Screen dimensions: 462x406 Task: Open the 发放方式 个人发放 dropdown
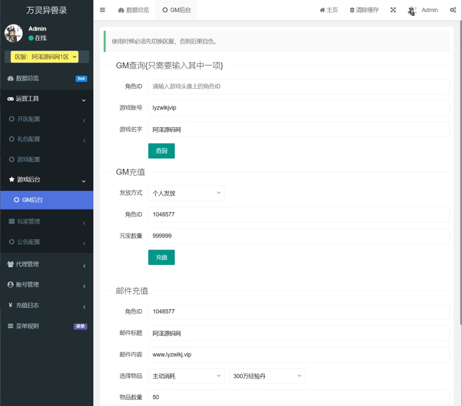[187, 193]
